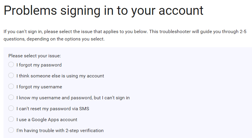This screenshot has height=138, width=252.
Task: Click the 'Problems signing in to your account' heading
Action: 104,11
